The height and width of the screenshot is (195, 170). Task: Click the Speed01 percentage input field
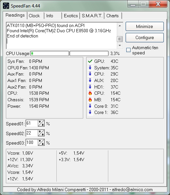pos(32,123)
